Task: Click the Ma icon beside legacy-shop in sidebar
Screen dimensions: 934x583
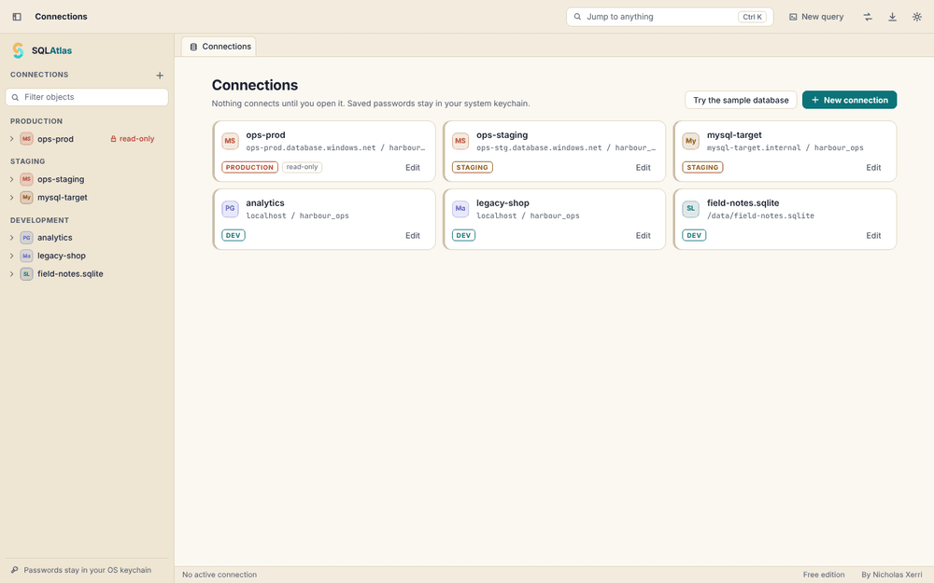Action: point(26,256)
